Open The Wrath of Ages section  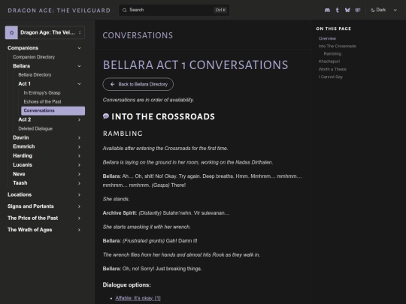[30, 230]
